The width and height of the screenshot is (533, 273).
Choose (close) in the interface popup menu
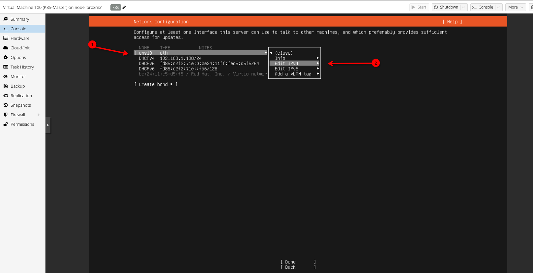(x=284, y=53)
